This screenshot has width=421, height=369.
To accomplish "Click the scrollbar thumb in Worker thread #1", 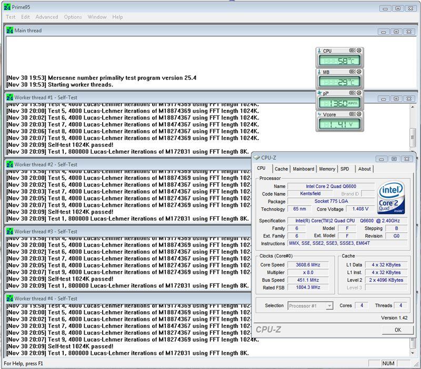I will (x=413, y=137).
